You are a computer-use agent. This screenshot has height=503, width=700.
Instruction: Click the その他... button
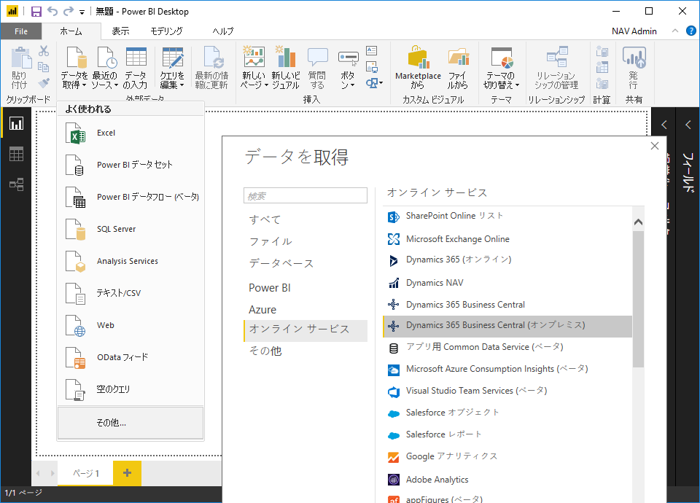tap(131, 423)
